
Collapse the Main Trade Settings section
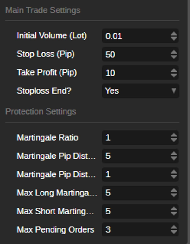coord(43,10)
